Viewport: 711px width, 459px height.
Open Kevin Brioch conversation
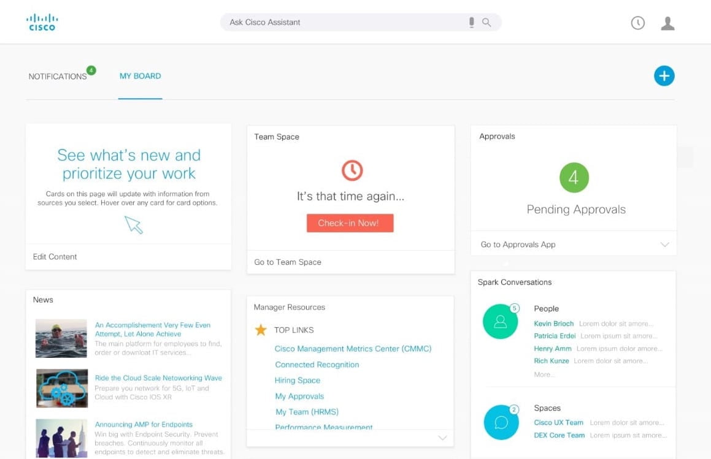554,324
